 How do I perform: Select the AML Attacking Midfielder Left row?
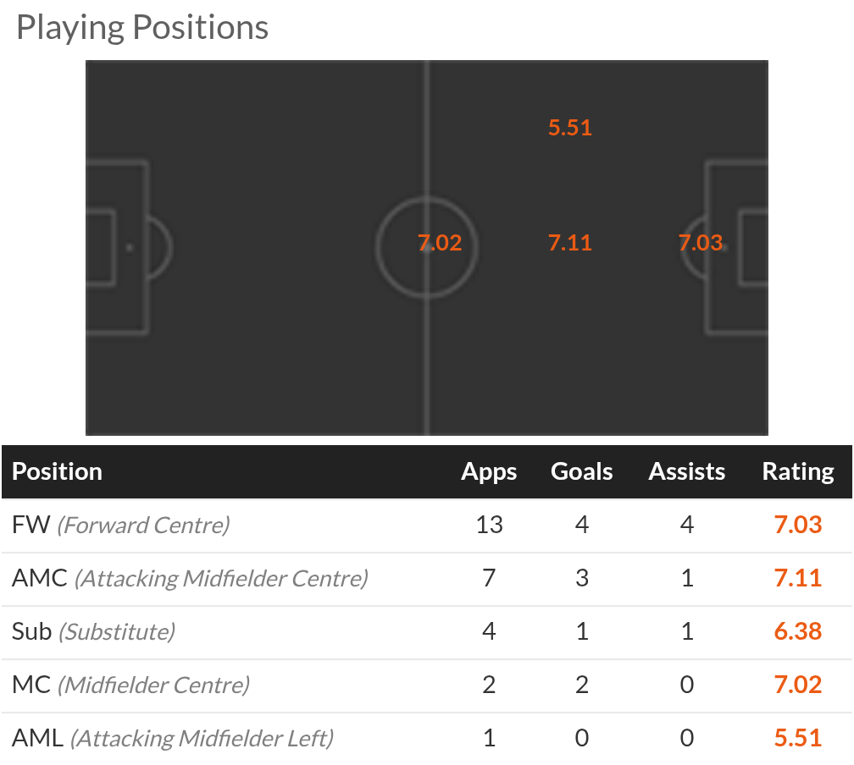point(427,738)
